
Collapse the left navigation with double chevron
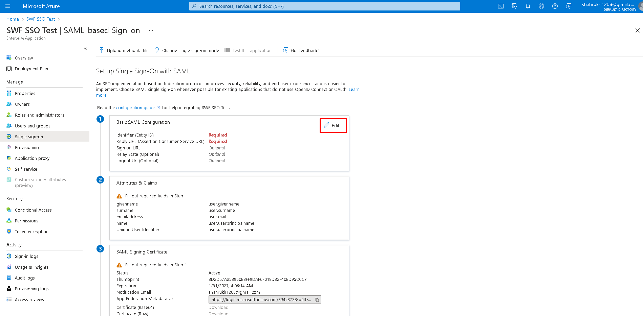click(85, 48)
